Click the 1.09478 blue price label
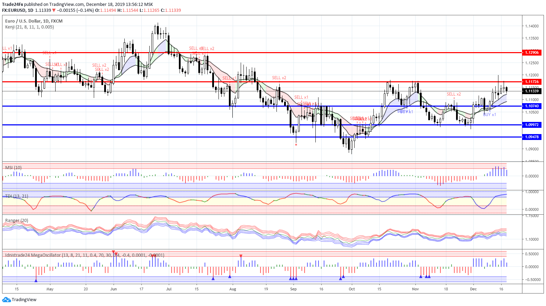 pyautogui.click(x=532, y=137)
